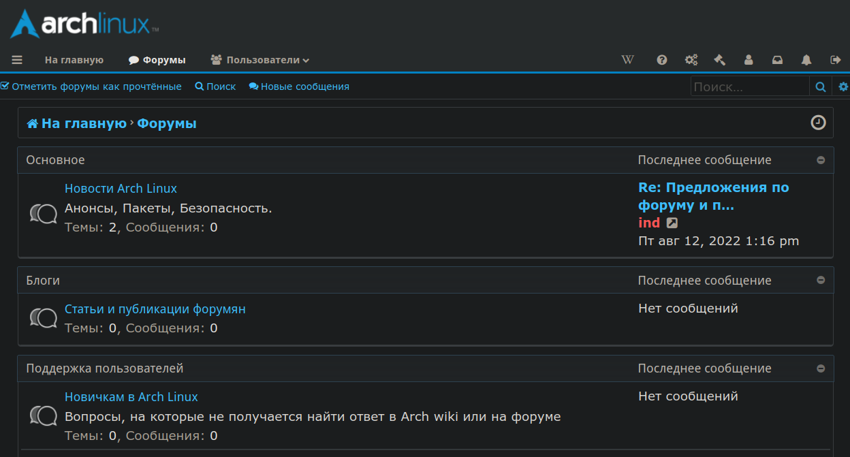Open the Новости Arch Linux forum
Screen dimensions: 850x457
(121, 189)
